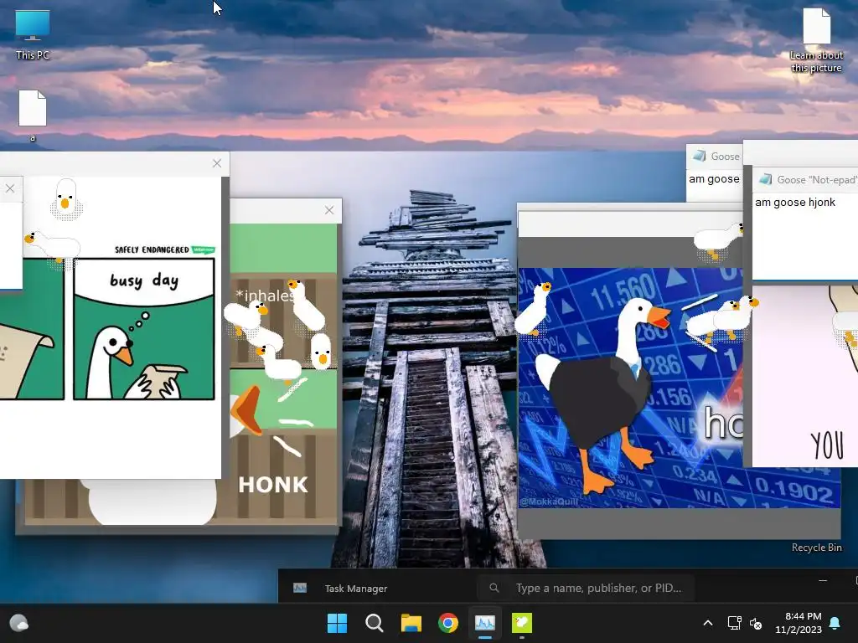Click the "*inhales" caption in the meme
The width and height of the screenshot is (858, 643).
[266, 296]
